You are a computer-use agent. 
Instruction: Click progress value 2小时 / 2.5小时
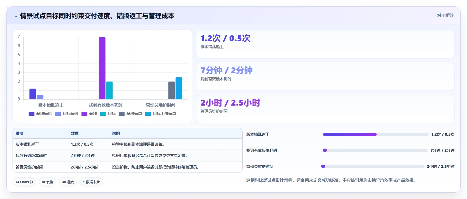click(x=441, y=167)
